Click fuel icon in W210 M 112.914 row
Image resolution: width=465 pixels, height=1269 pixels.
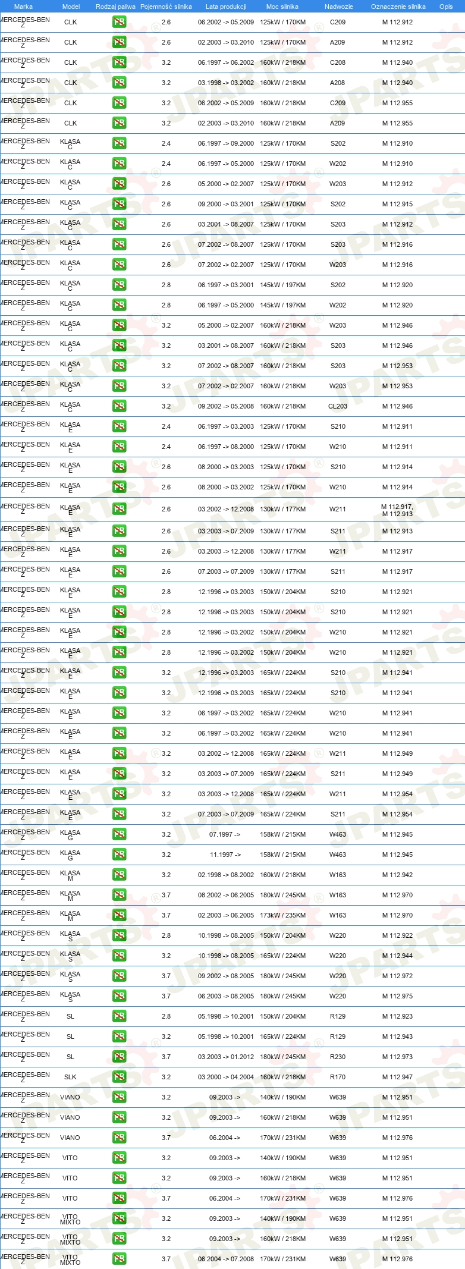119,487
